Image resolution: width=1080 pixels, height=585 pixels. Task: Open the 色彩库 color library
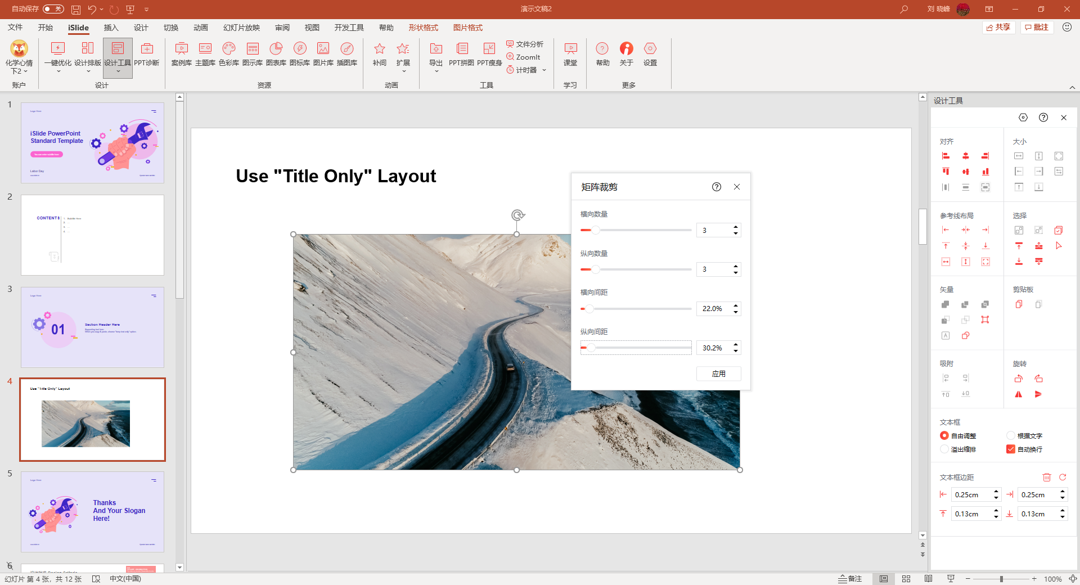pos(228,54)
